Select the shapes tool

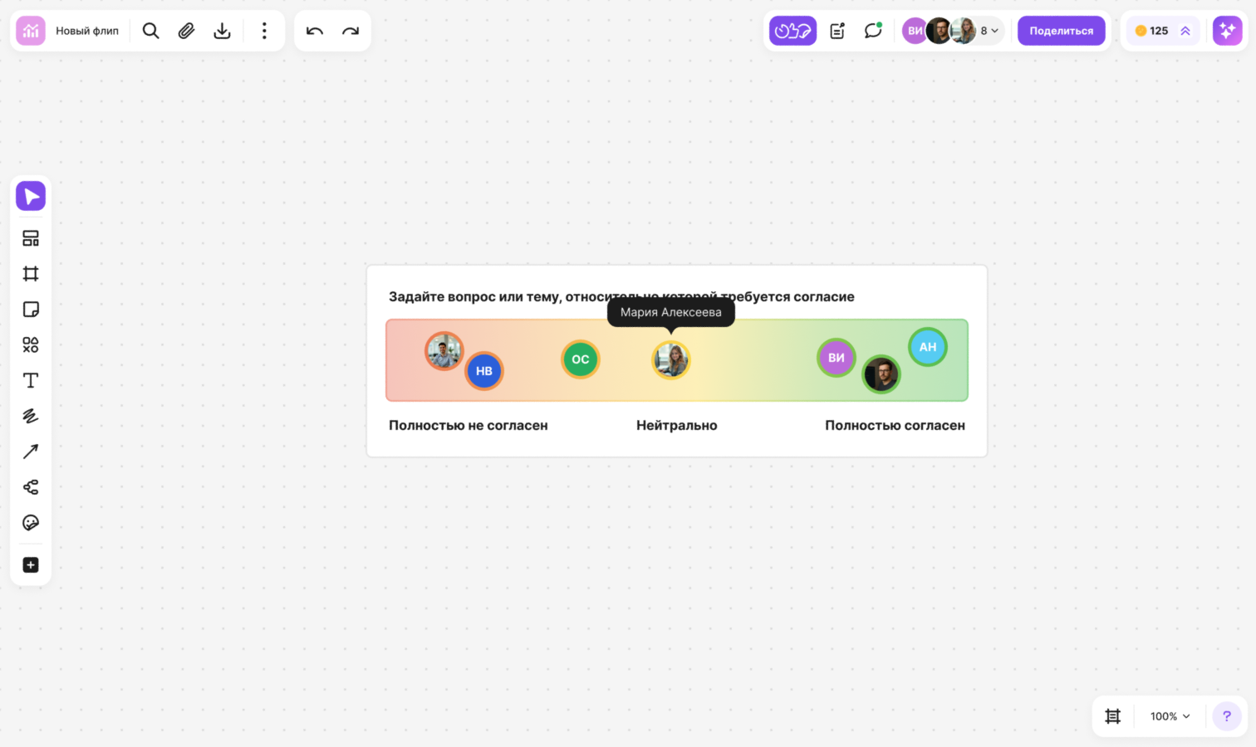coord(31,344)
